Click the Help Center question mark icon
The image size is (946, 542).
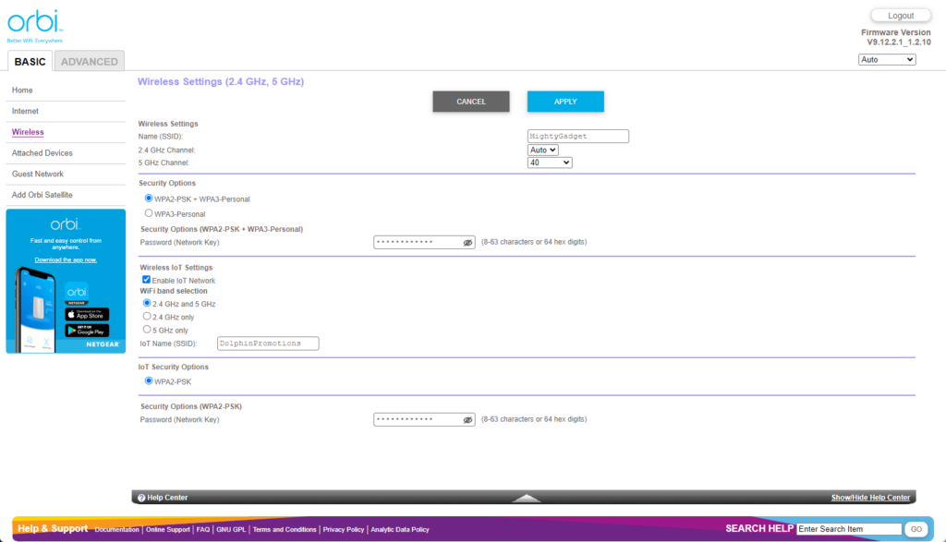pos(141,498)
